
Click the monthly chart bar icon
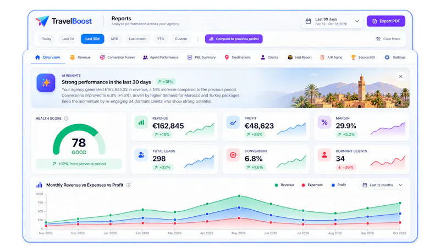click(39, 185)
